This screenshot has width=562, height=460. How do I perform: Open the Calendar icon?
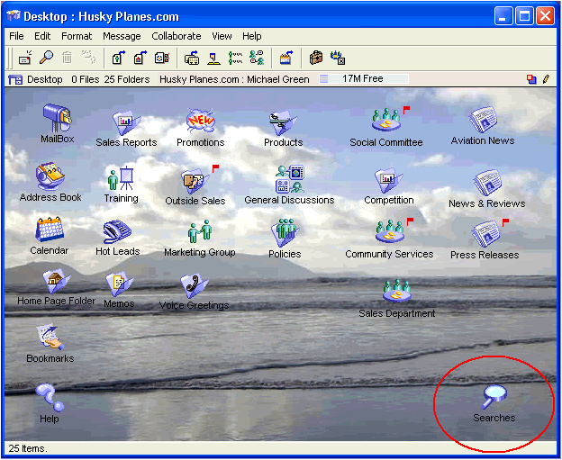tap(49, 231)
